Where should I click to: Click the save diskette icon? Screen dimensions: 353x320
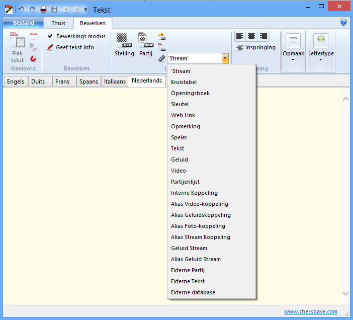[x=54, y=9]
